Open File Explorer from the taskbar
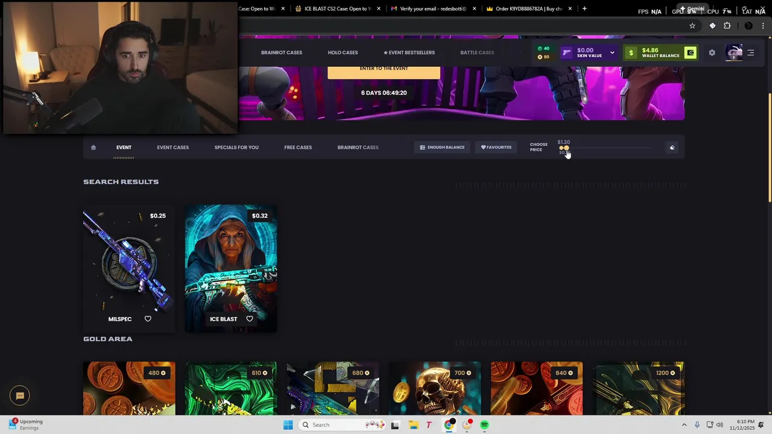This screenshot has width=772, height=434. (x=413, y=425)
